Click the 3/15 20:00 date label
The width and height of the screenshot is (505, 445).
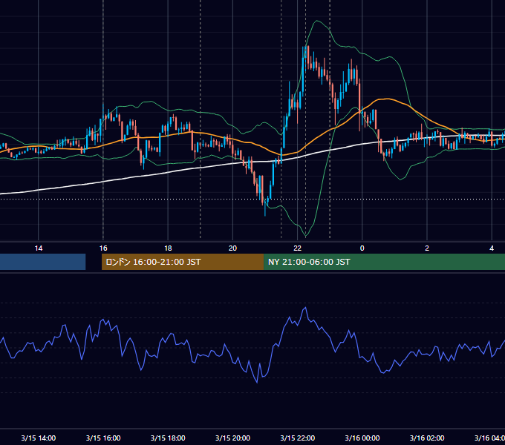(232, 438)
